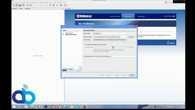Click the Cancel button in wizard
The image size is (195, 110).
(125, 75)
